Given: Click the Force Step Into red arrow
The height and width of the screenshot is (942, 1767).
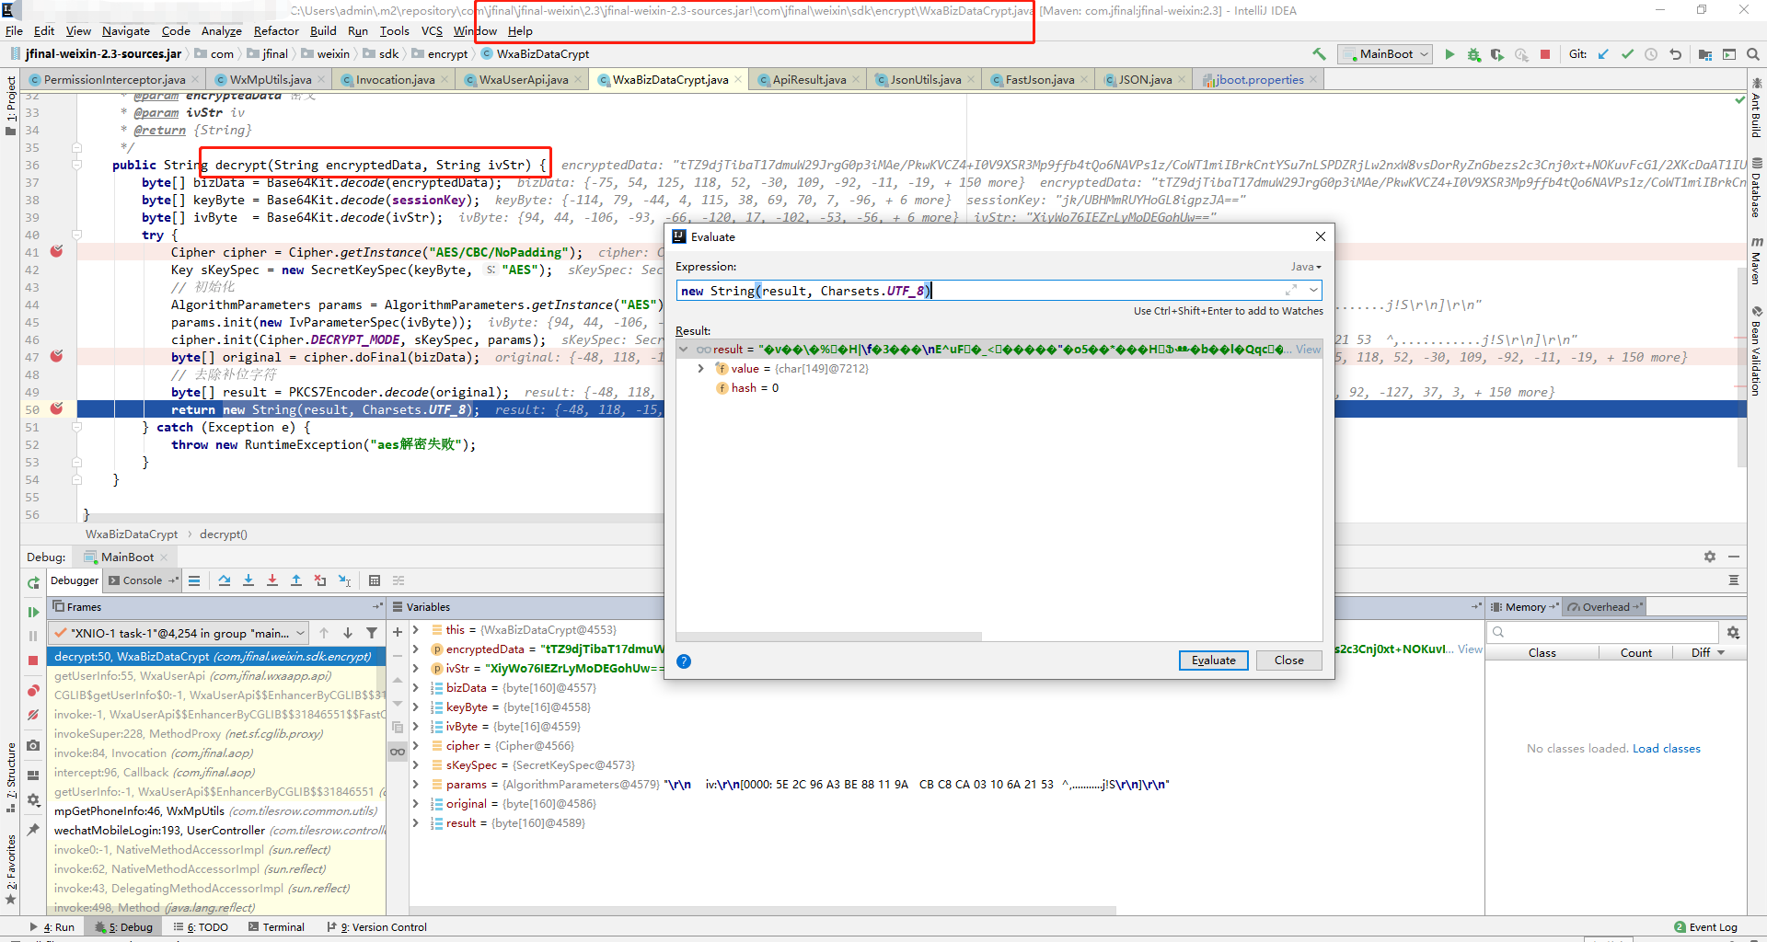Looking at the screenshot, I should coord(272,580).
